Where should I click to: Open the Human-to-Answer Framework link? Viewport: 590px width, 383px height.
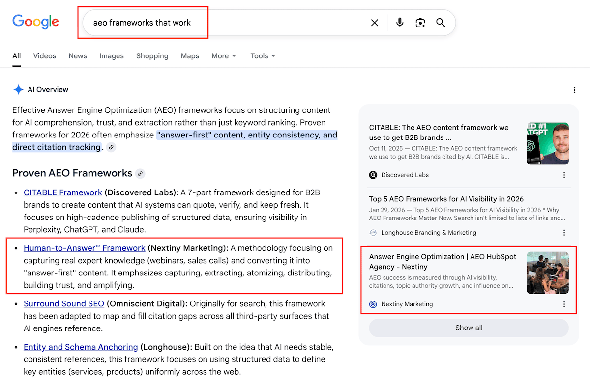coord(85,248)
